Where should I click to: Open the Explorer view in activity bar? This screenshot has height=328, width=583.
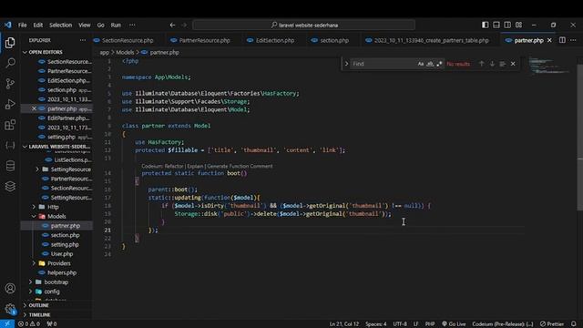10,43
